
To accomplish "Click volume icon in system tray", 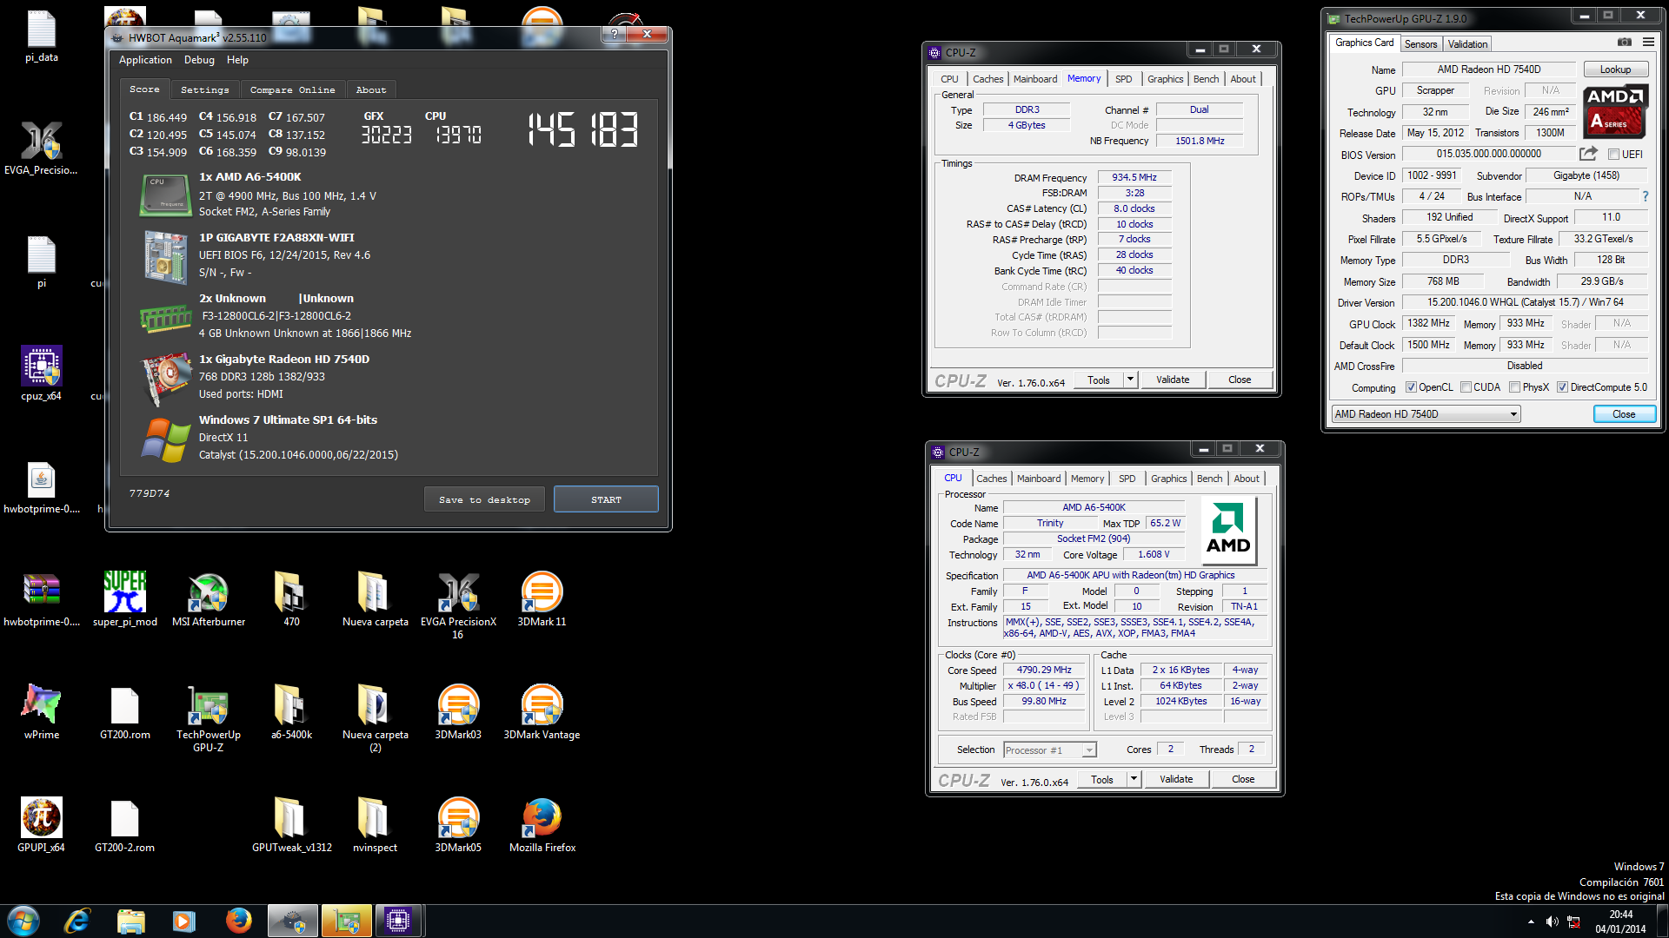I will click(x=1552, y=921).
